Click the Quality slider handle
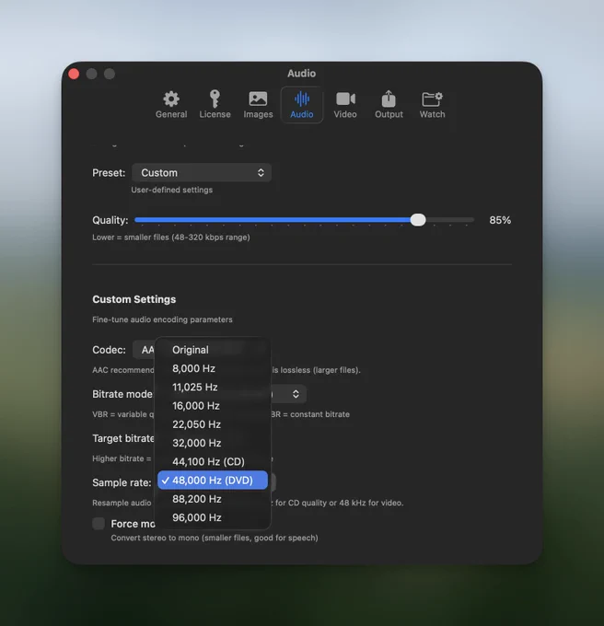This screenshot has height=626, width=604. (418, 220)
